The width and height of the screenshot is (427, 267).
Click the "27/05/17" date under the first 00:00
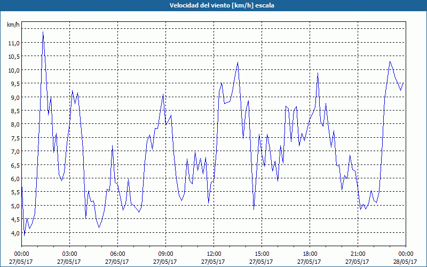coord(21,262)
